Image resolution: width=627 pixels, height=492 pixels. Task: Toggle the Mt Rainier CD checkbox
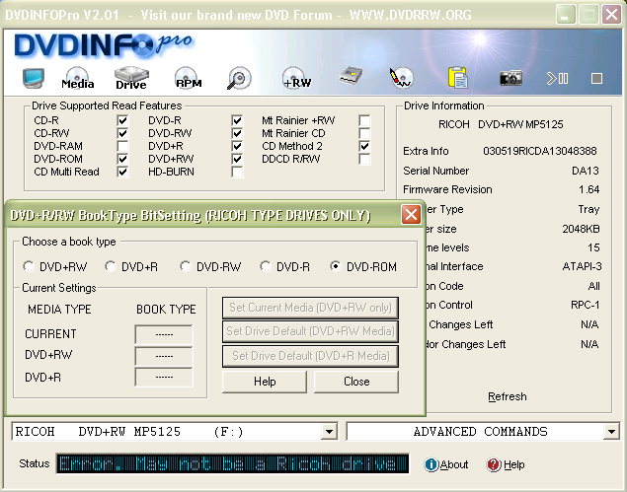coord(364,133)
